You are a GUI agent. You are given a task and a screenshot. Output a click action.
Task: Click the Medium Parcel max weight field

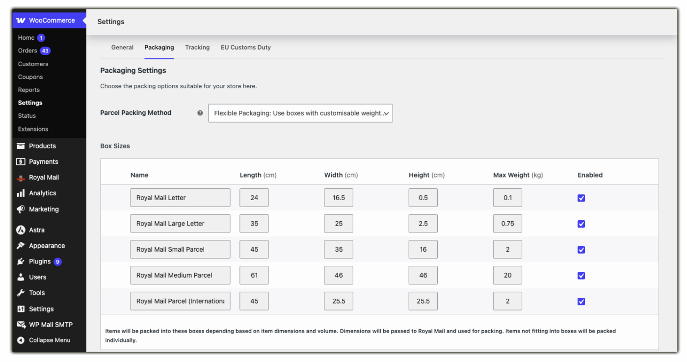507,275
